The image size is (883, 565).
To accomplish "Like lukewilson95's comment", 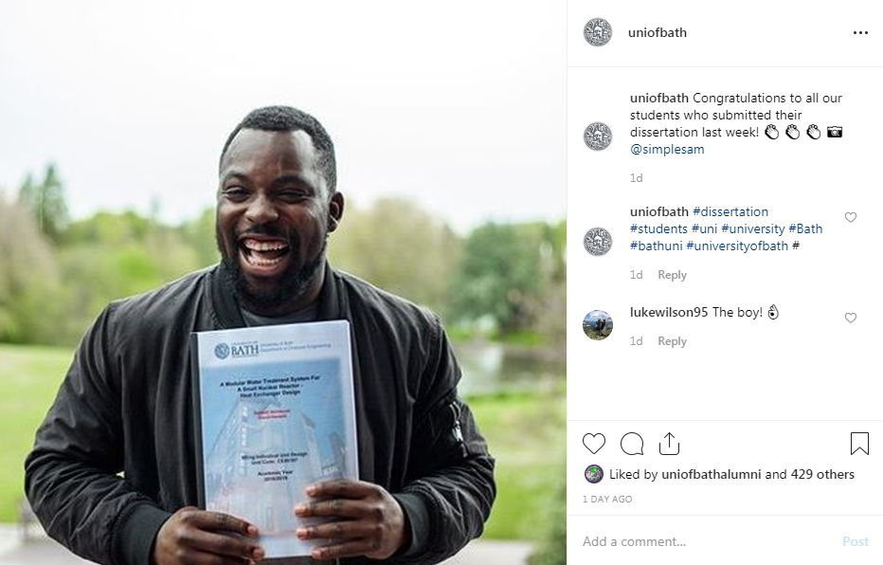I will pos(851,318).
